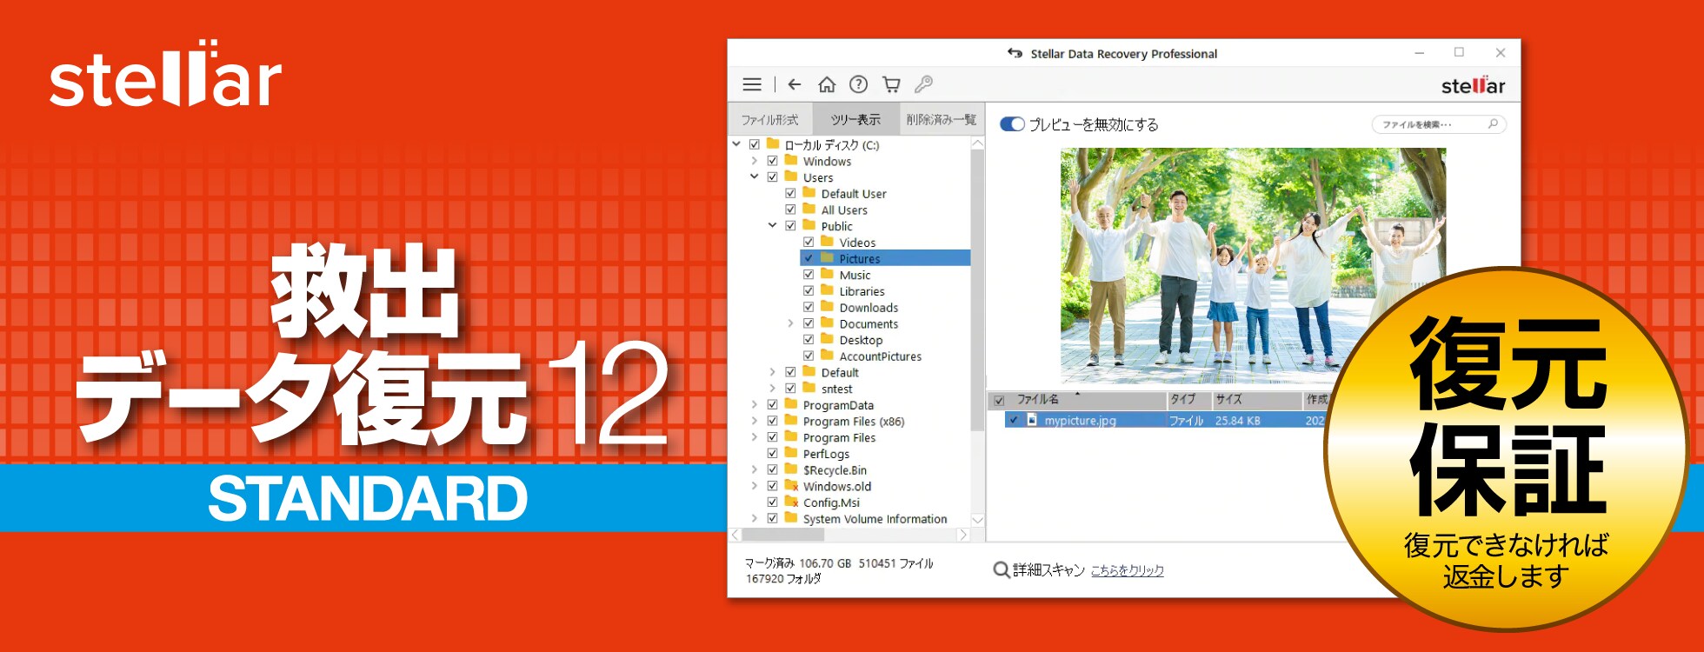Expand the sntest folder node
1704x652 pixels.
[x=772, y=389]
